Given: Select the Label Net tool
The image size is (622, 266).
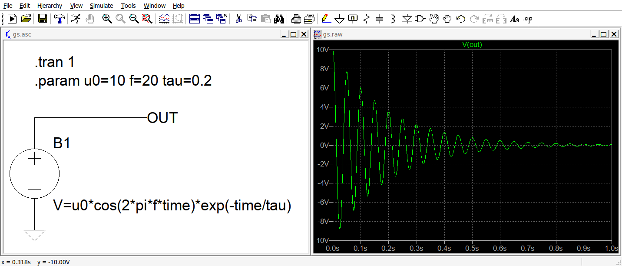Looking at the screenshot, I should (353, 18).
